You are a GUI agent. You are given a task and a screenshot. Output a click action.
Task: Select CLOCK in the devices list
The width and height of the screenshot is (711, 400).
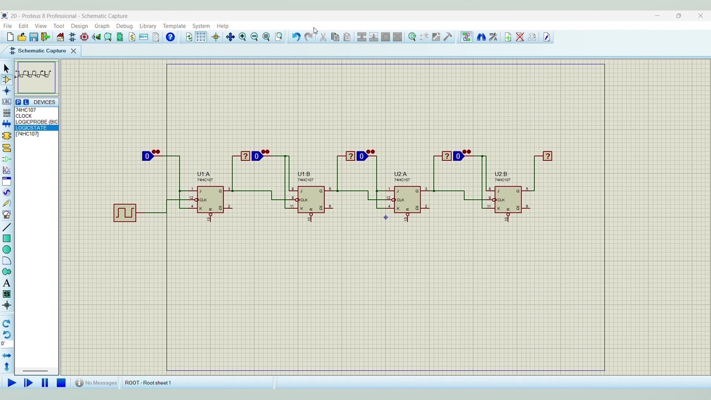pyautogui.click(x=24, y=116)
